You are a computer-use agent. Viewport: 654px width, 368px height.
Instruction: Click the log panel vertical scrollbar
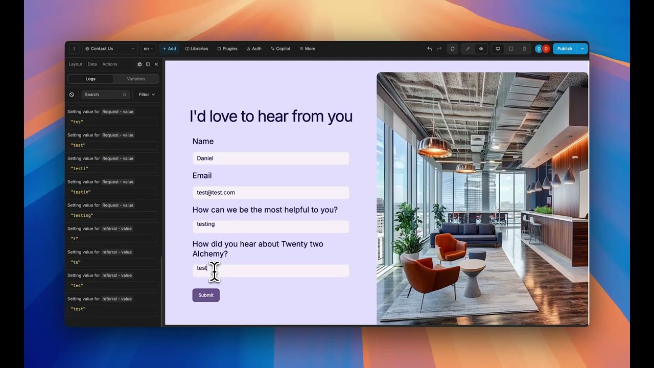(161, 291)
